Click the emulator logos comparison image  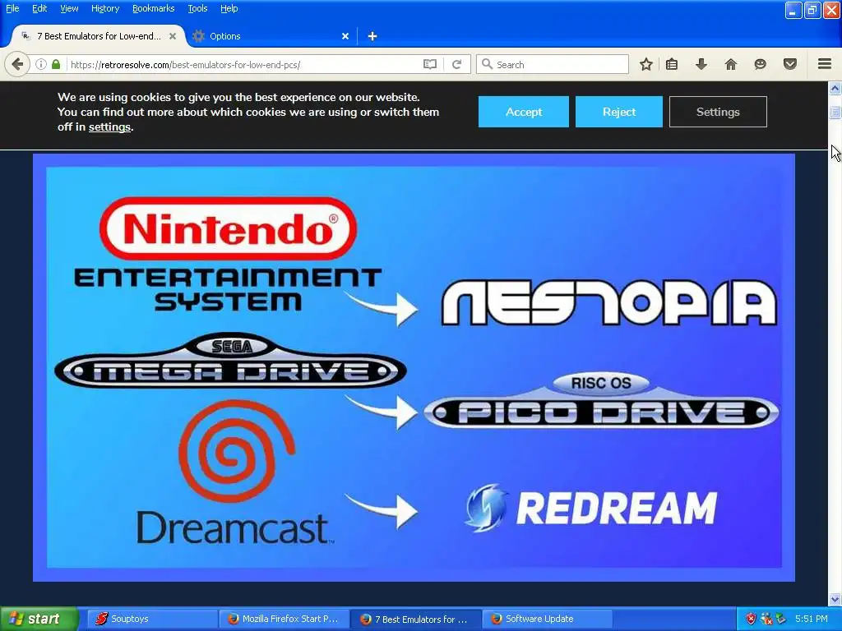(414, 367)
